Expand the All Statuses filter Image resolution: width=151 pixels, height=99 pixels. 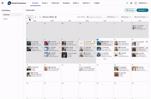(x=126, y=17)
